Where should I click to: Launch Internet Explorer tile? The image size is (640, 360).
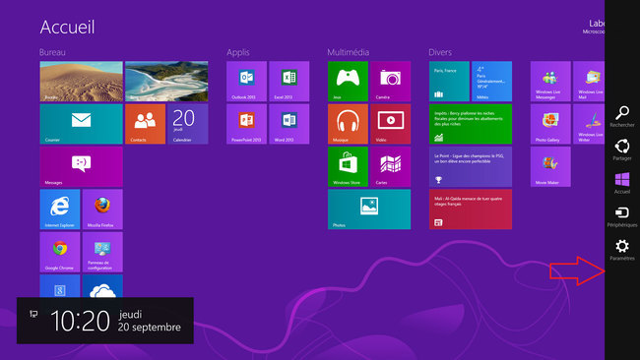pos(60,210)
